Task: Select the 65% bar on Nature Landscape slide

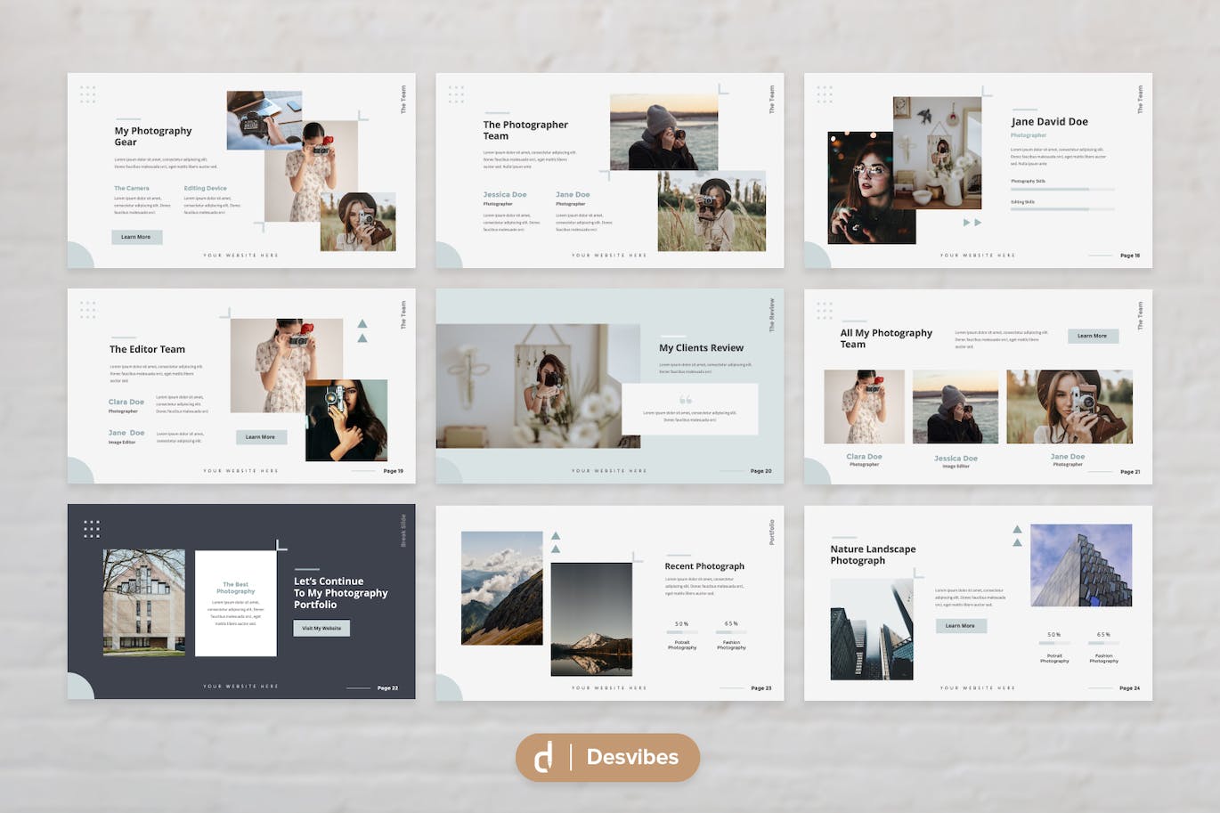Action: [1103, 643]
